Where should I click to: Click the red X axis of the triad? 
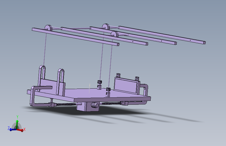pyautogui.click(x=20, y=130)
